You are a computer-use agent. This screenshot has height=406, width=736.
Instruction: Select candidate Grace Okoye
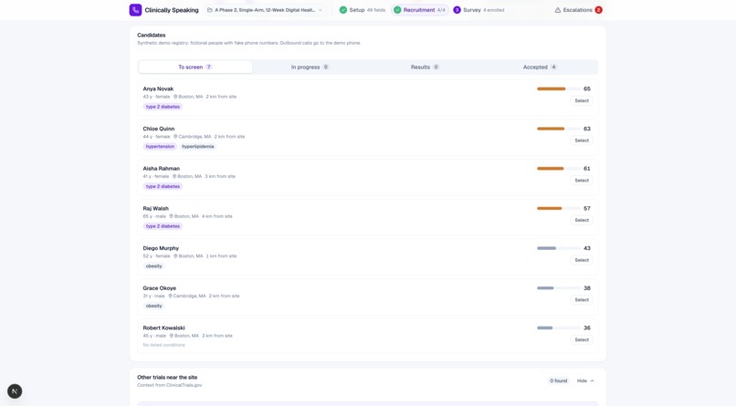[x=582, y=300]
